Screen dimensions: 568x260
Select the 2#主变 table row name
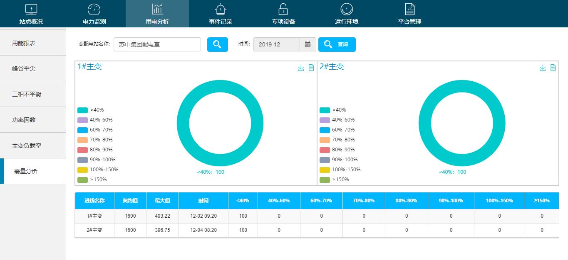pos(94,231)
